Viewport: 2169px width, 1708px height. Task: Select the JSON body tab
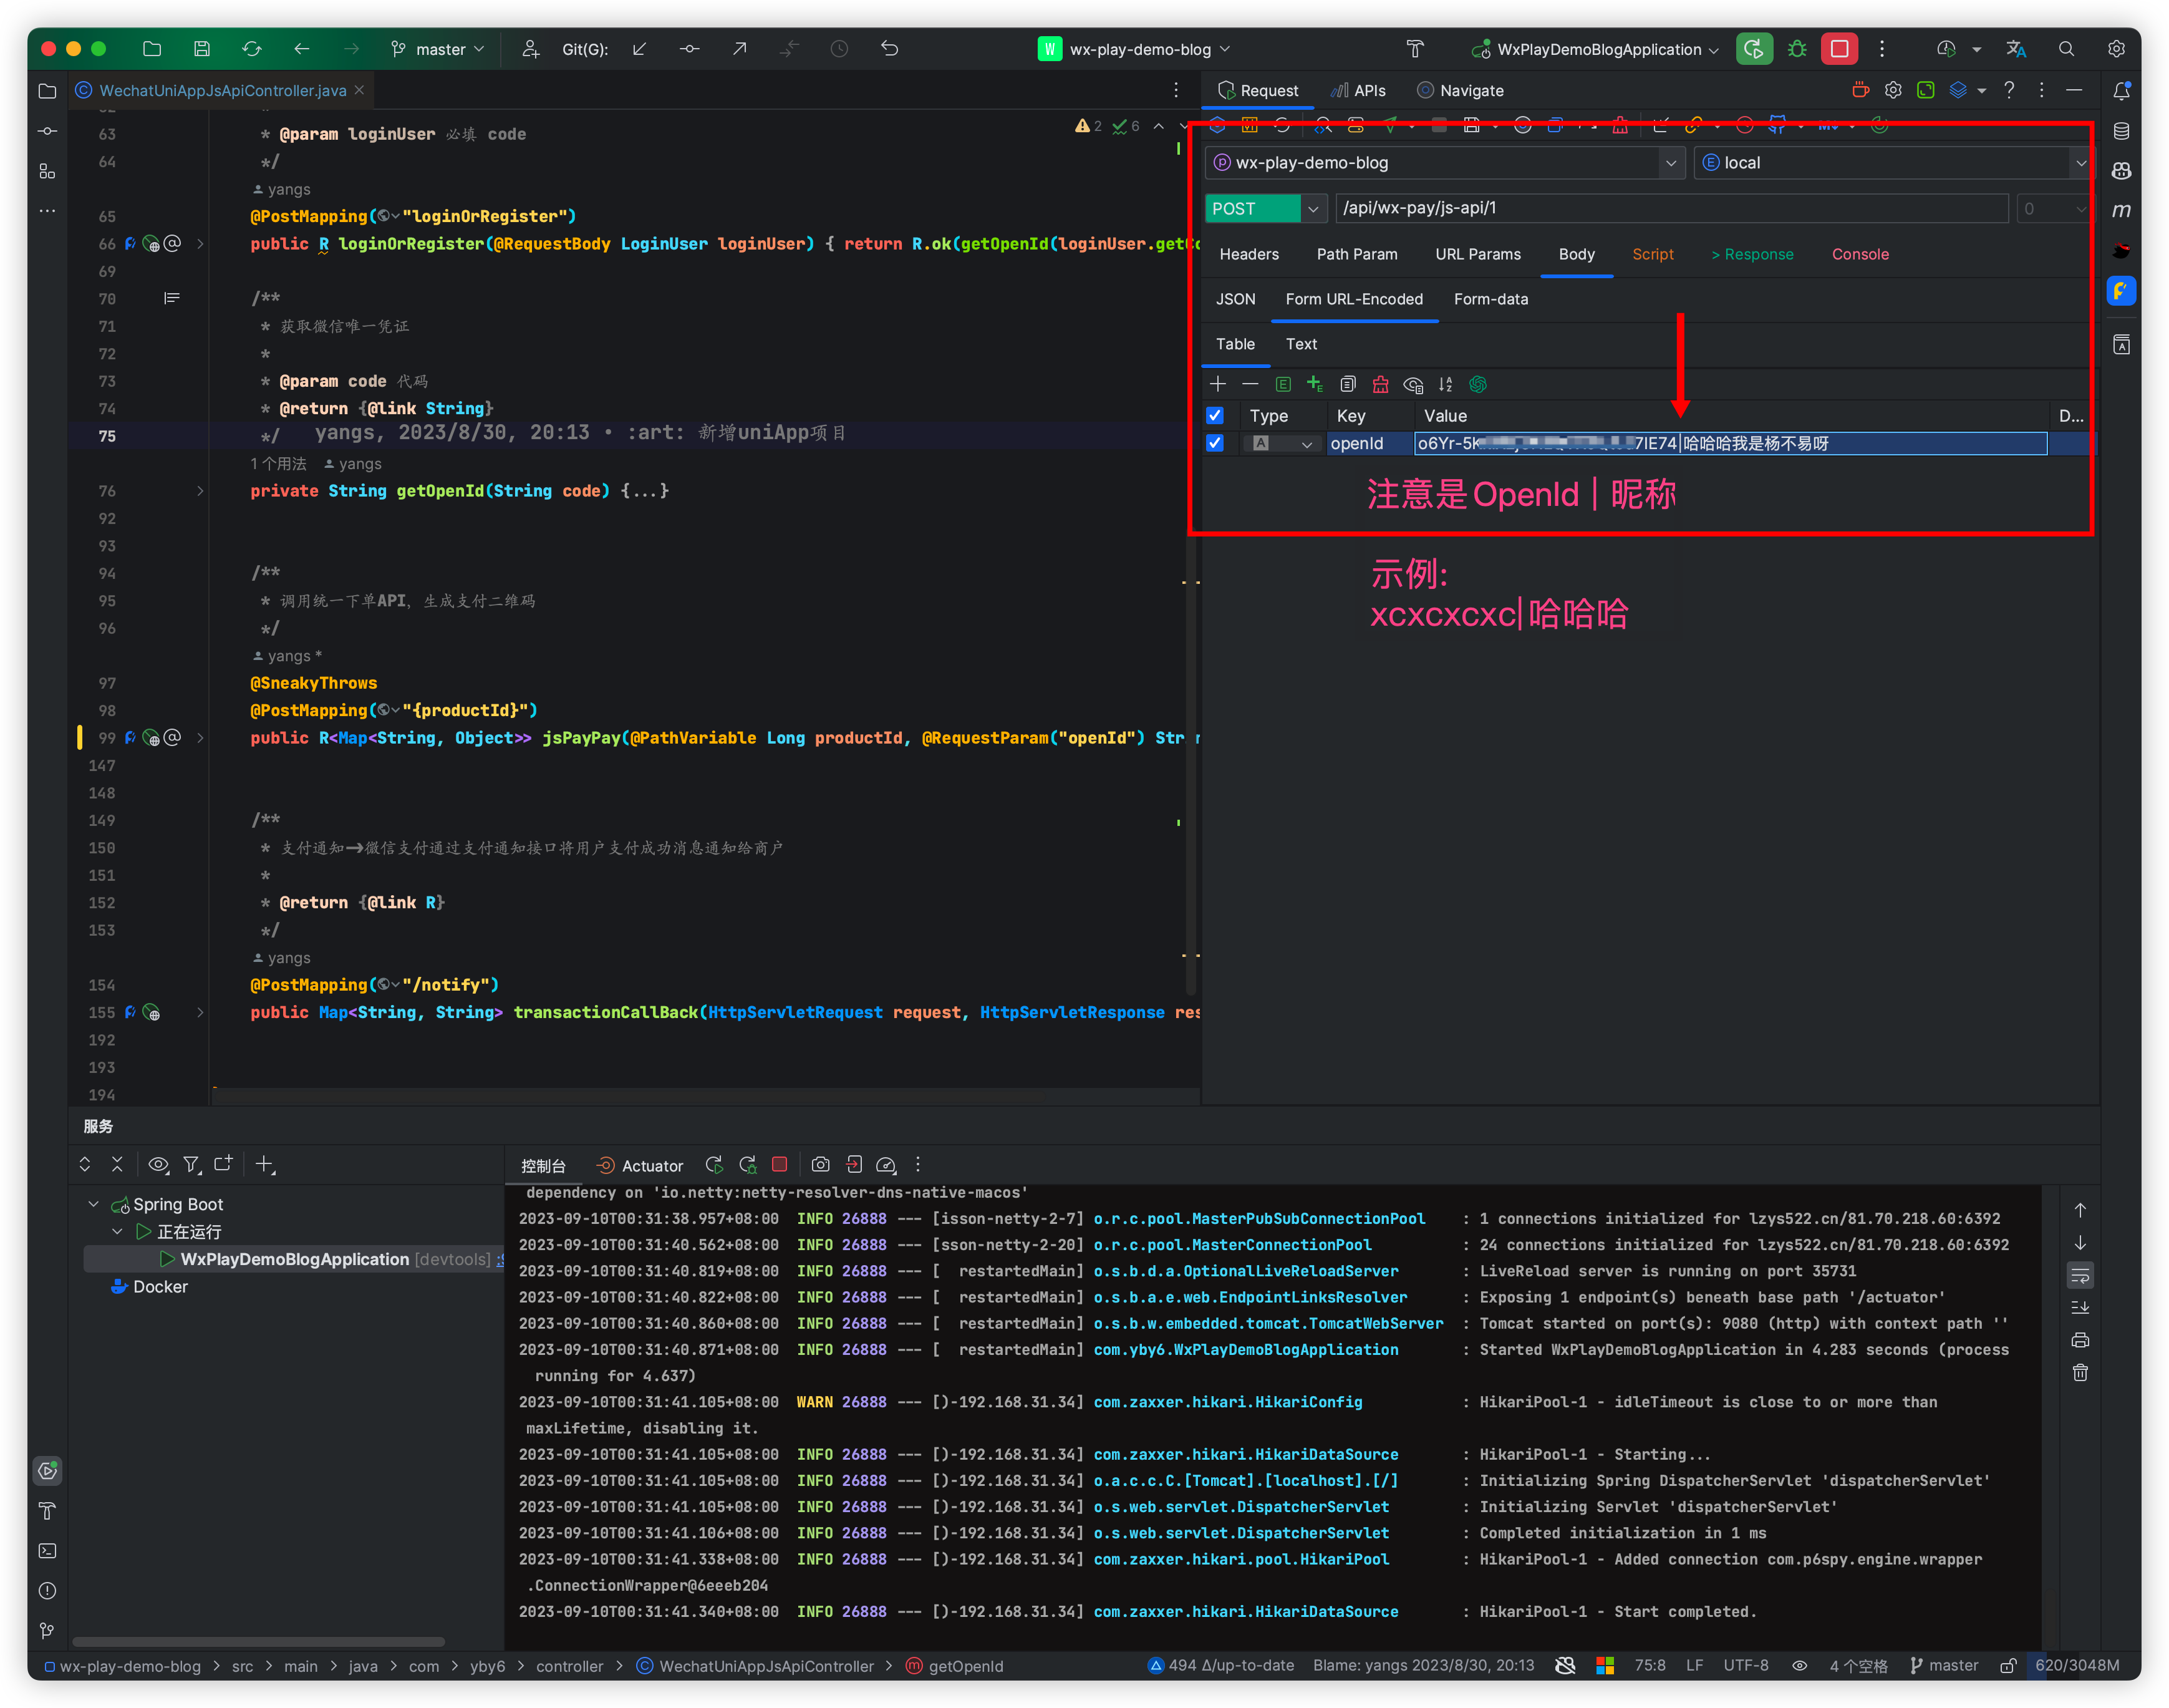pos(1235,299)
